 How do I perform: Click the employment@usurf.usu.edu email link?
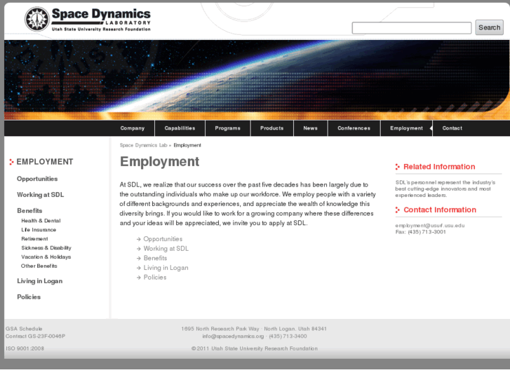(x=429, y=226)
